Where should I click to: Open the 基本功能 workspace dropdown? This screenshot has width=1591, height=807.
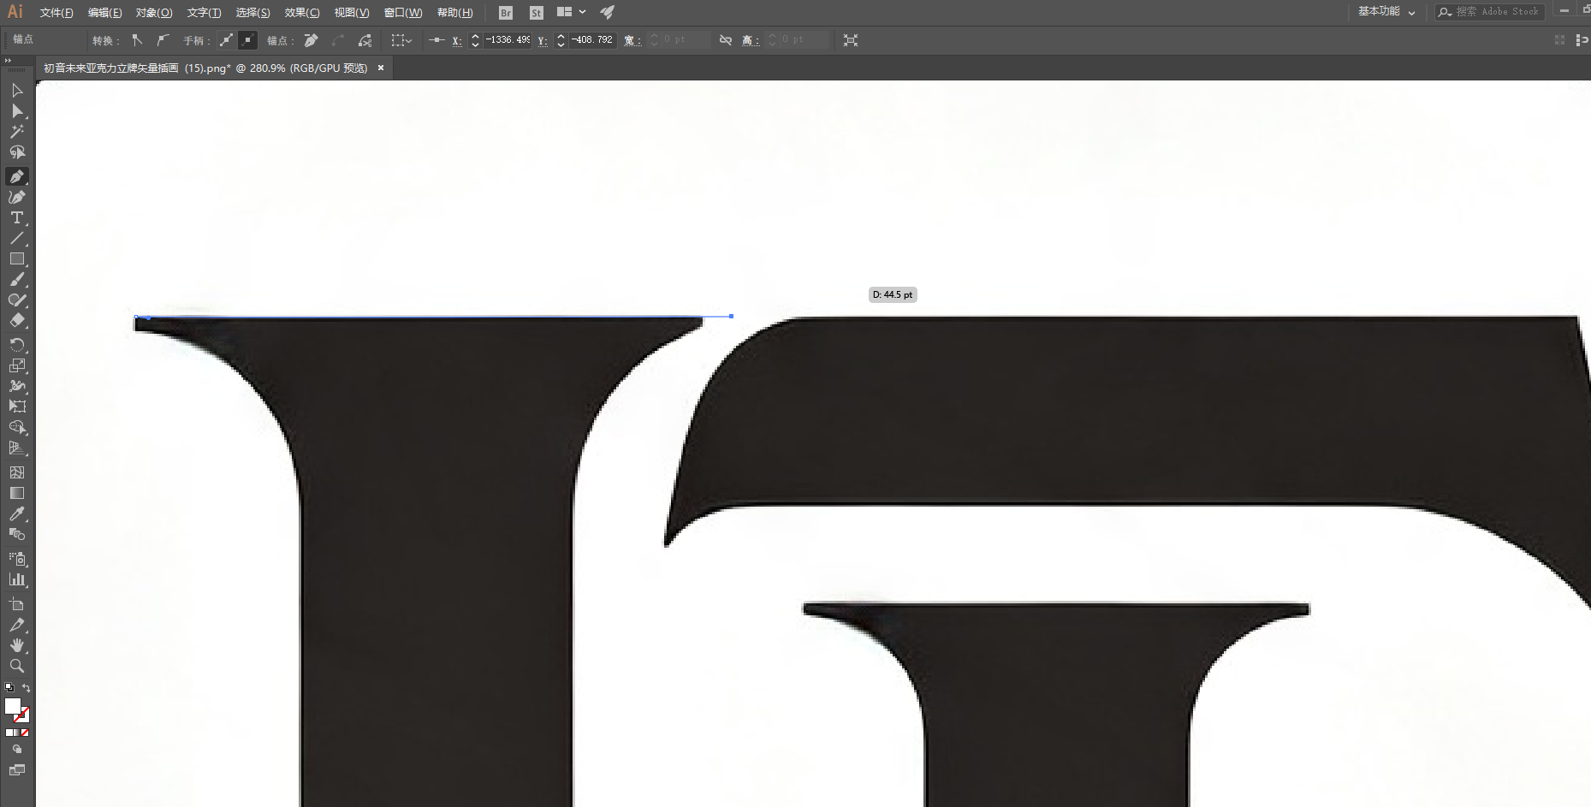click(x=1386, y=12)
